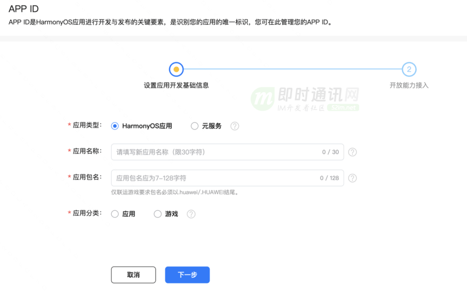Click the 取消 button
Image resolution: width=467 pixels, height=294 pixels.
click(x=134, y=275)
